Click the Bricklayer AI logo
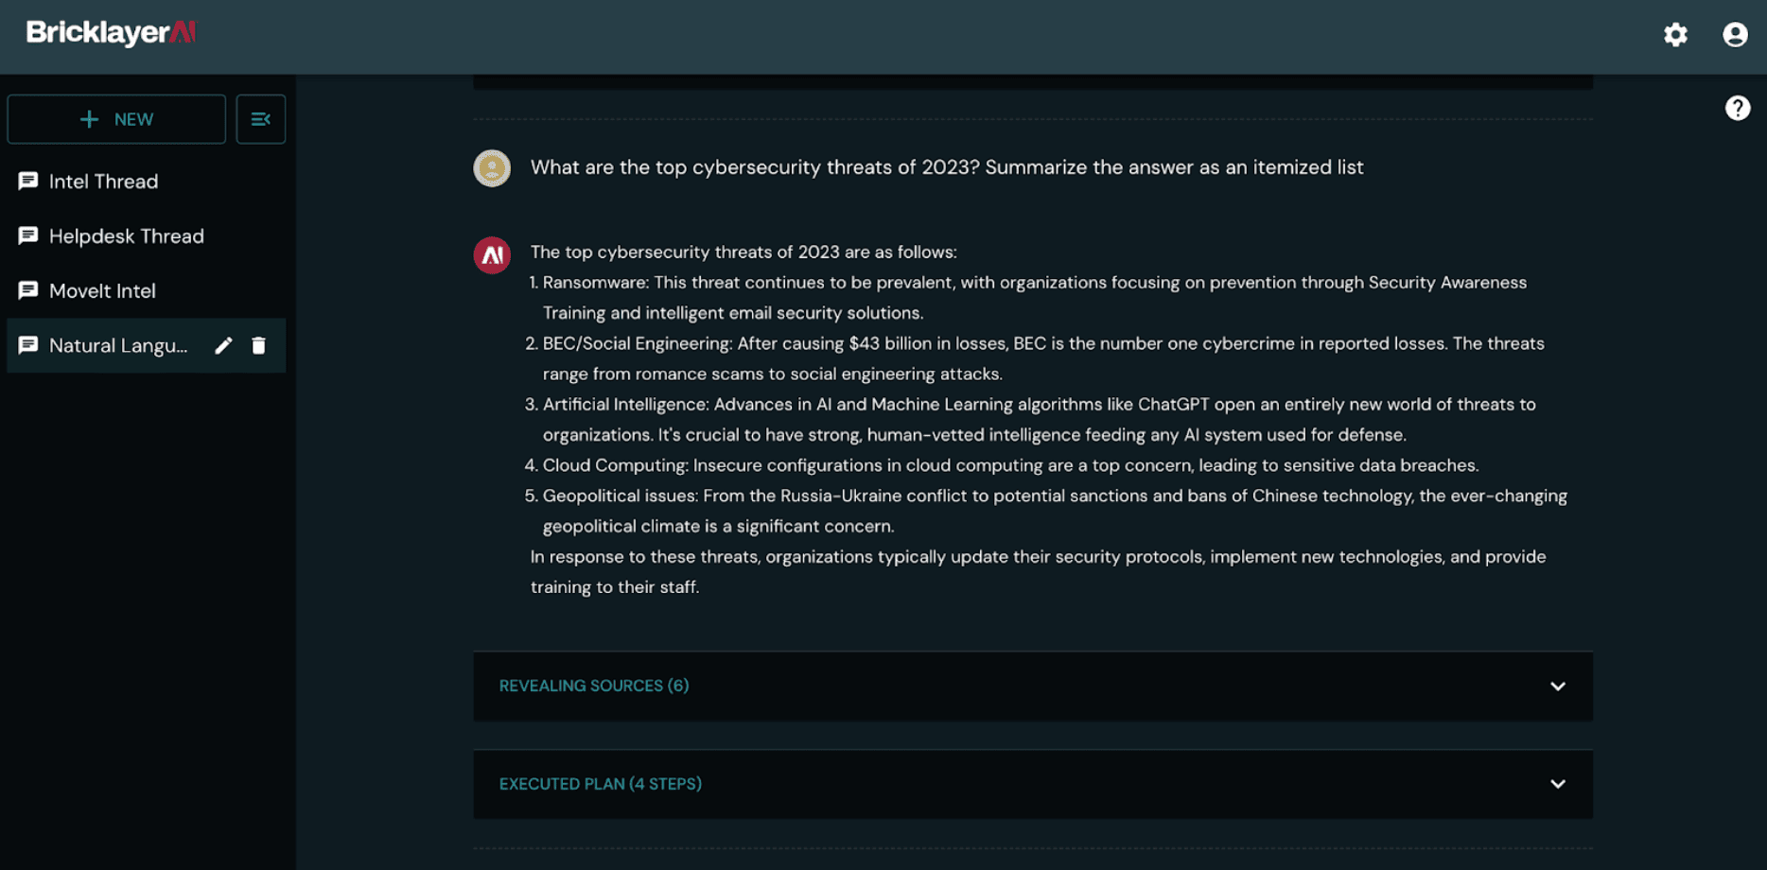This screenshot has height=870, width=1767. click(111, 33)
